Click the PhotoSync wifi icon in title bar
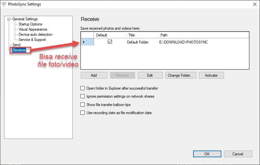This screenshot has width=260, height=165. (x=4, y=4)
